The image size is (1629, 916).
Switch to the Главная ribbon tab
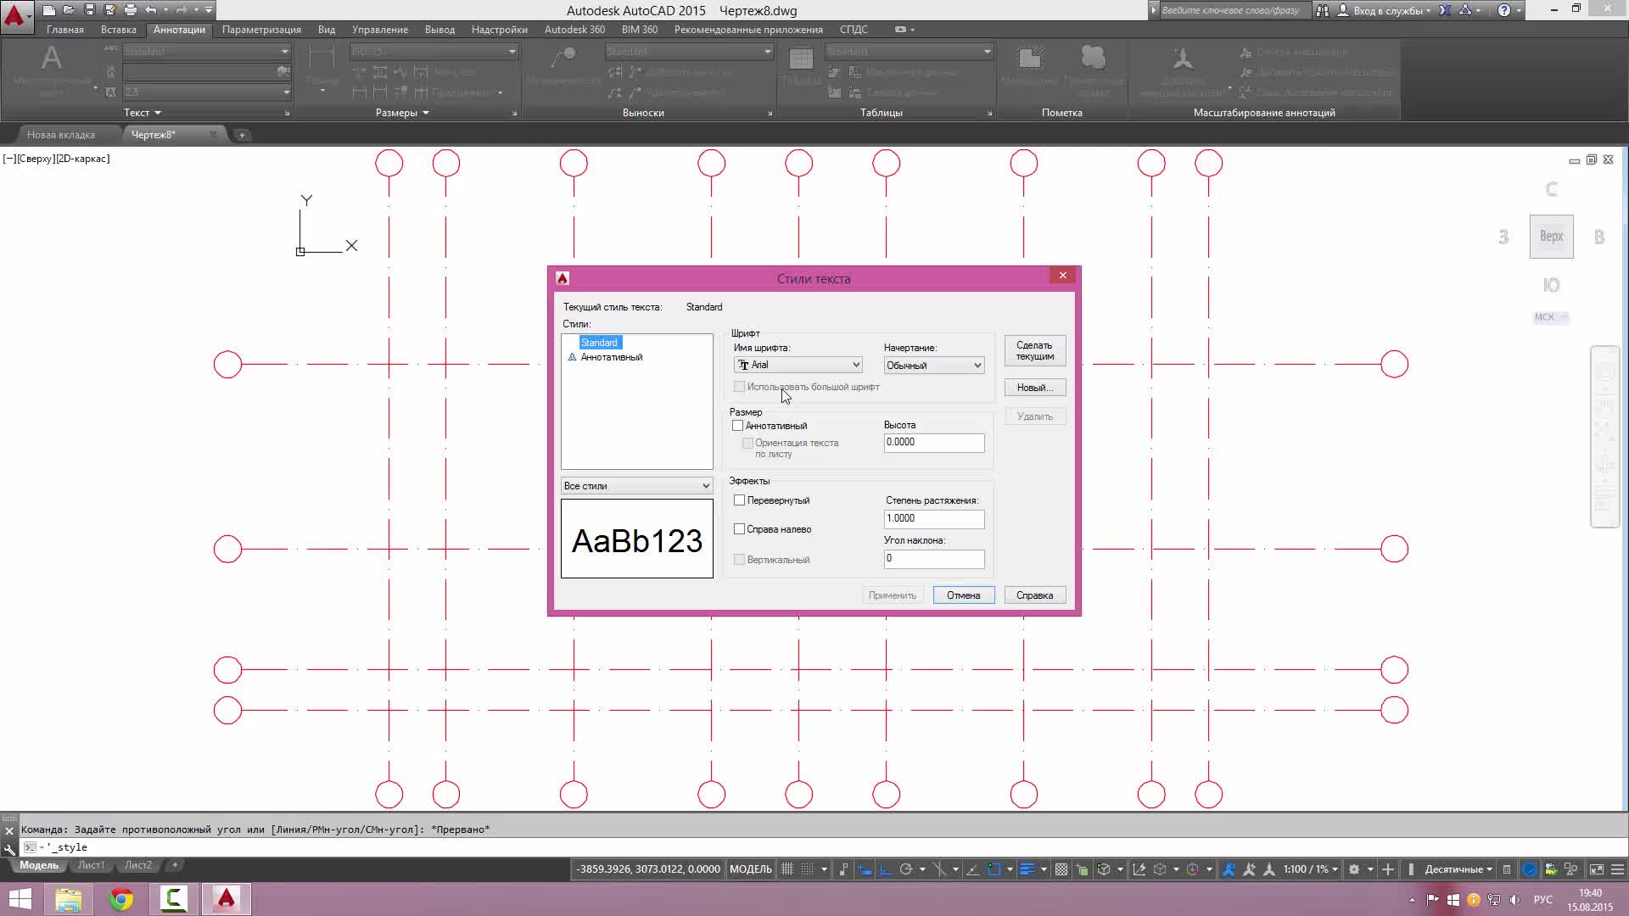click(x=65, y=30)
